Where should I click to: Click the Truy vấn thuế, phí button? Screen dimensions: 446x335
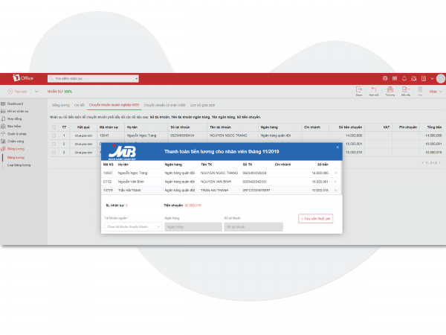tap(316, 219)
